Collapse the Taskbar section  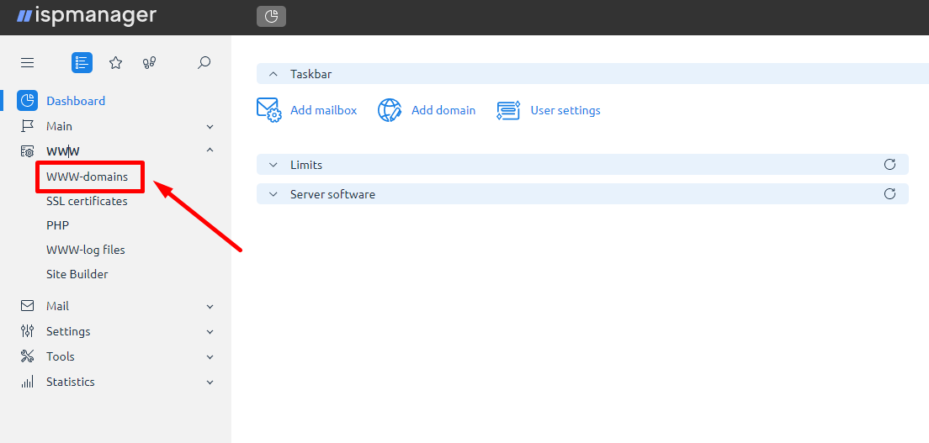click(x=273, y=74)
